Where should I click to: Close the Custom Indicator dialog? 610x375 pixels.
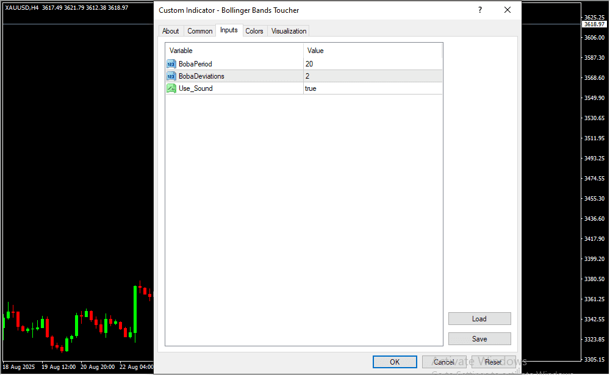[507, 10]
